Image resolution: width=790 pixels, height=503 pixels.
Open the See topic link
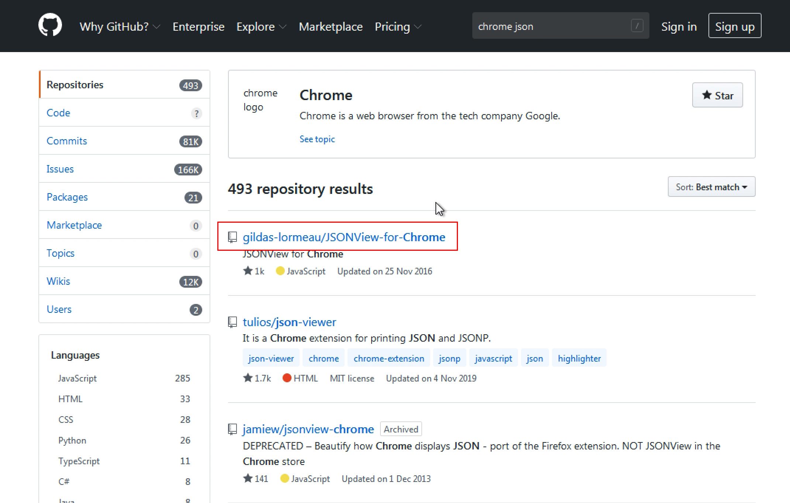coord(317,139)
